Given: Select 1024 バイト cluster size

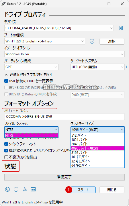Looking at the screenshot, I should pyautogui.click(x=97, y=140).
